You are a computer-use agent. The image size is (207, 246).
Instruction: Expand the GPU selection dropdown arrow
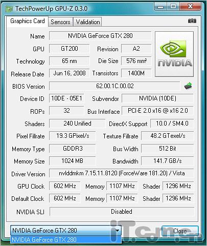117,231
